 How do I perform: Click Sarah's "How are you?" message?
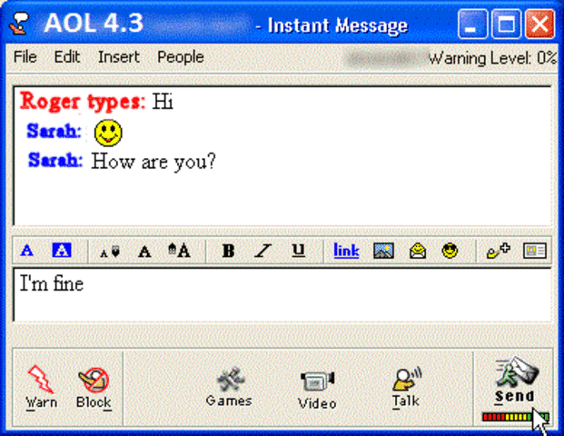153,162
